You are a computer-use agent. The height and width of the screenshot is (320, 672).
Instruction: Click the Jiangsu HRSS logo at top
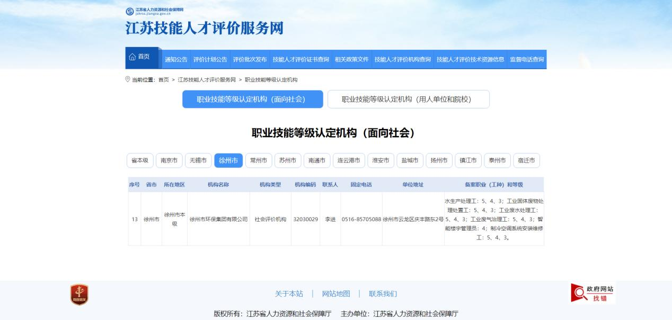155,11
